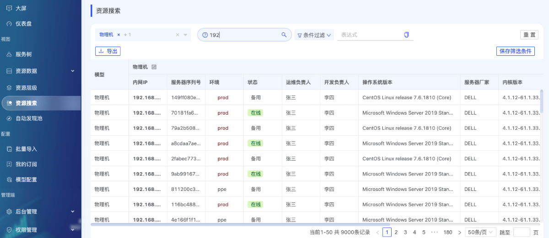This screenshot has width=549, height=238.
Task: Click the 跳至 page number input field
Action: coord(522,232)
